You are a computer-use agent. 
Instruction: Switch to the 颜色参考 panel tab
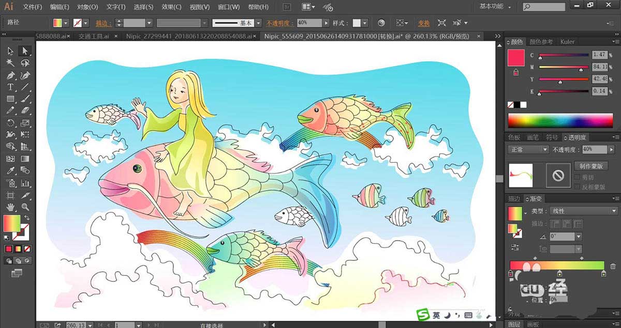(541, 42)
